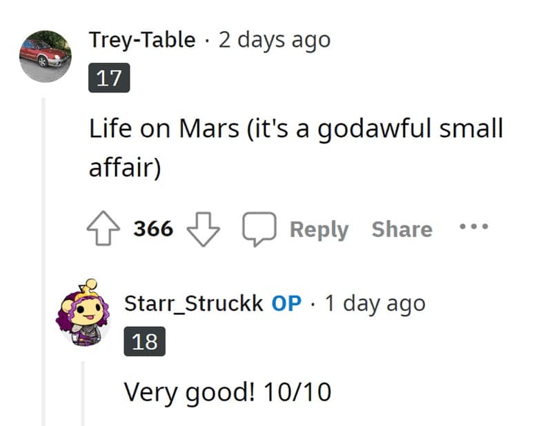Open the three-dot more options menu
Viewport: 552px width, 426px height.
(474, 226)
